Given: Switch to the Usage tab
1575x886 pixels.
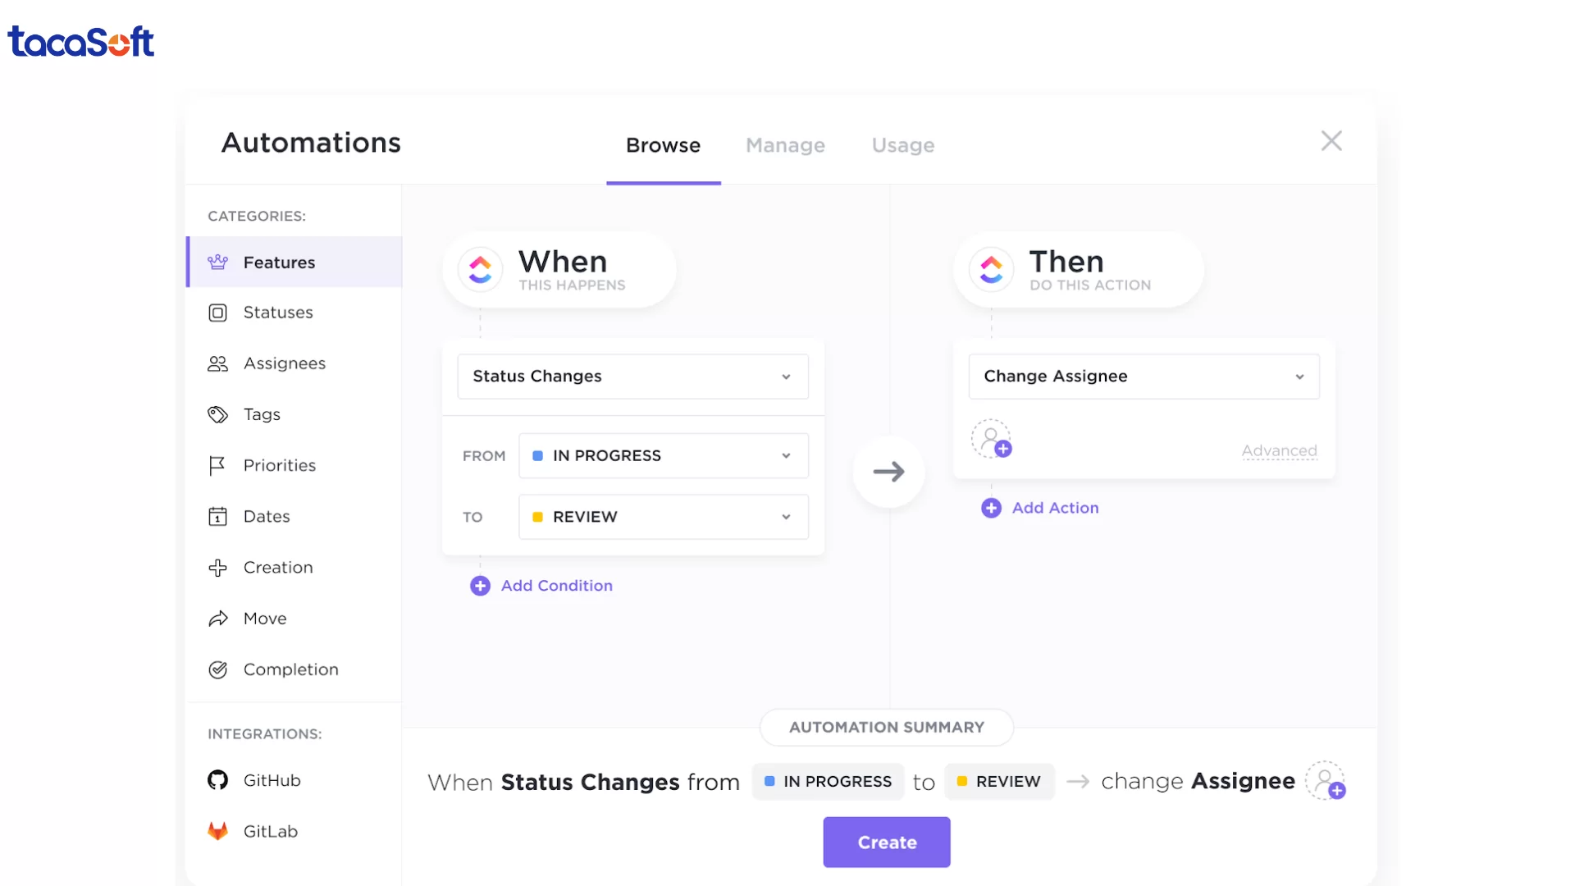Looking at the screenshot, I should point(902,145).
